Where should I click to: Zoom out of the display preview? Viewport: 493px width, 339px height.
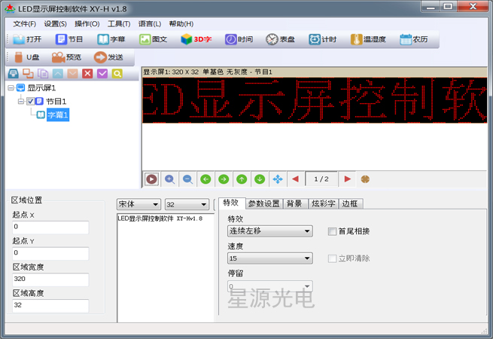coord(187,179)
